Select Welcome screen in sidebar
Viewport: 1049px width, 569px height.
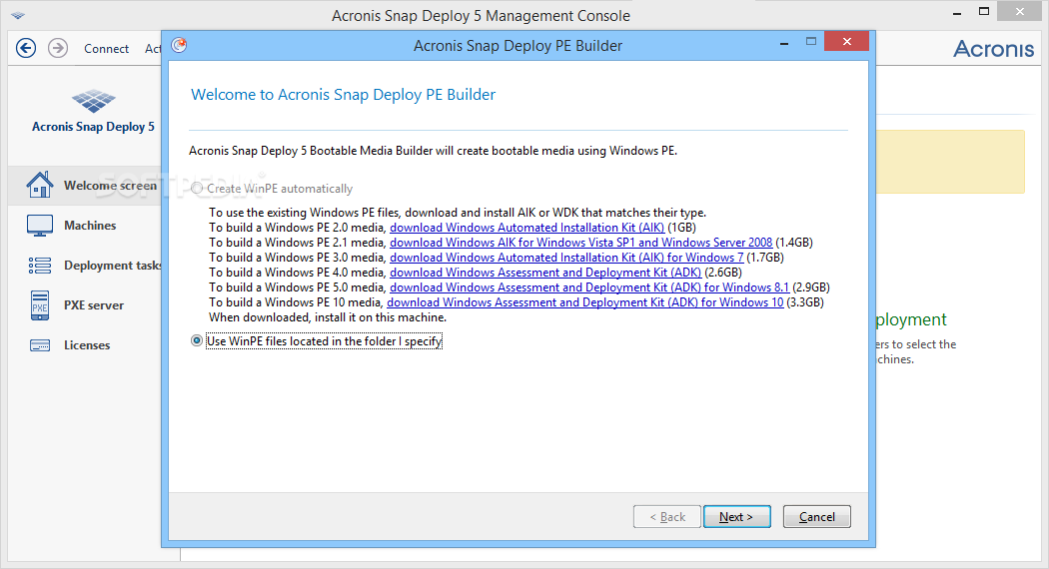[x=110, y=186]
